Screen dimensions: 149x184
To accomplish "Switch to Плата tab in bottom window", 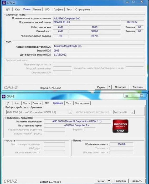I will point(26,103).
